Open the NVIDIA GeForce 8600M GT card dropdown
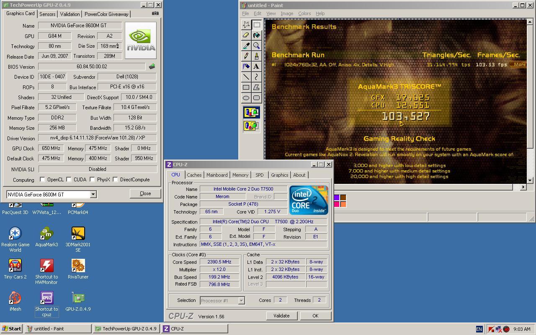The width and height of the screenshot is (536, 335). tap(93, 194)
